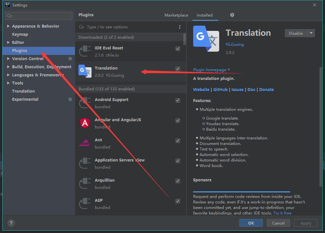Expand the Editor settings node
The image size is (325, 233).
(x=8, y=42)
